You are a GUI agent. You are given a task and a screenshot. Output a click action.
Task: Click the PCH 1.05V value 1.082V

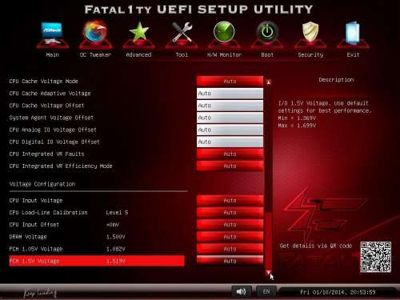116,249
